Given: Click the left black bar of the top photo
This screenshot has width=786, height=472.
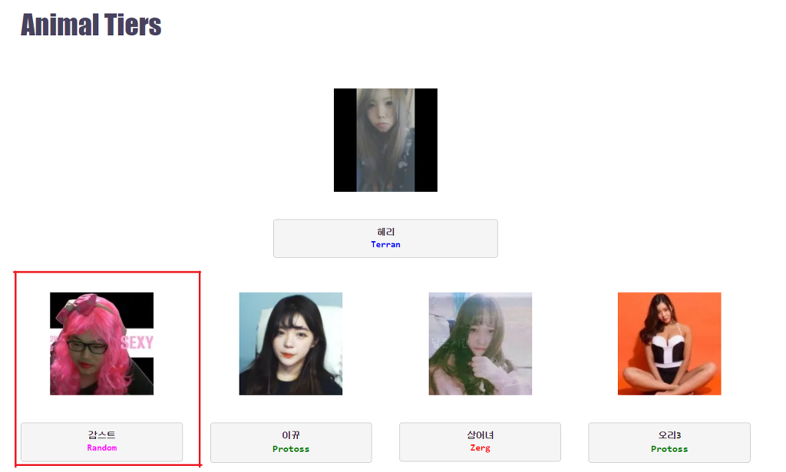Looking at the screenshot, I should coord(345,140).
